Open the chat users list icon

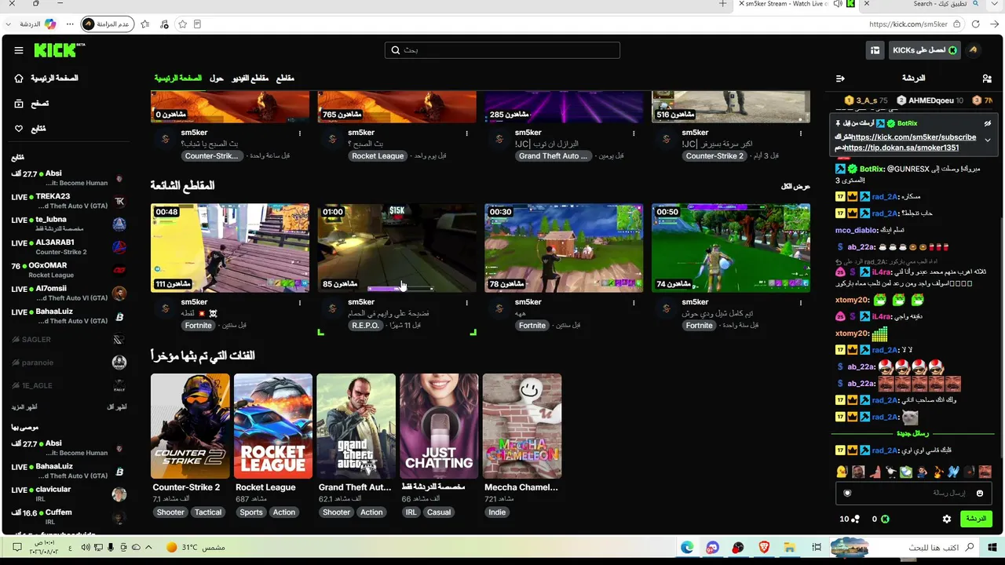(987, 78)
